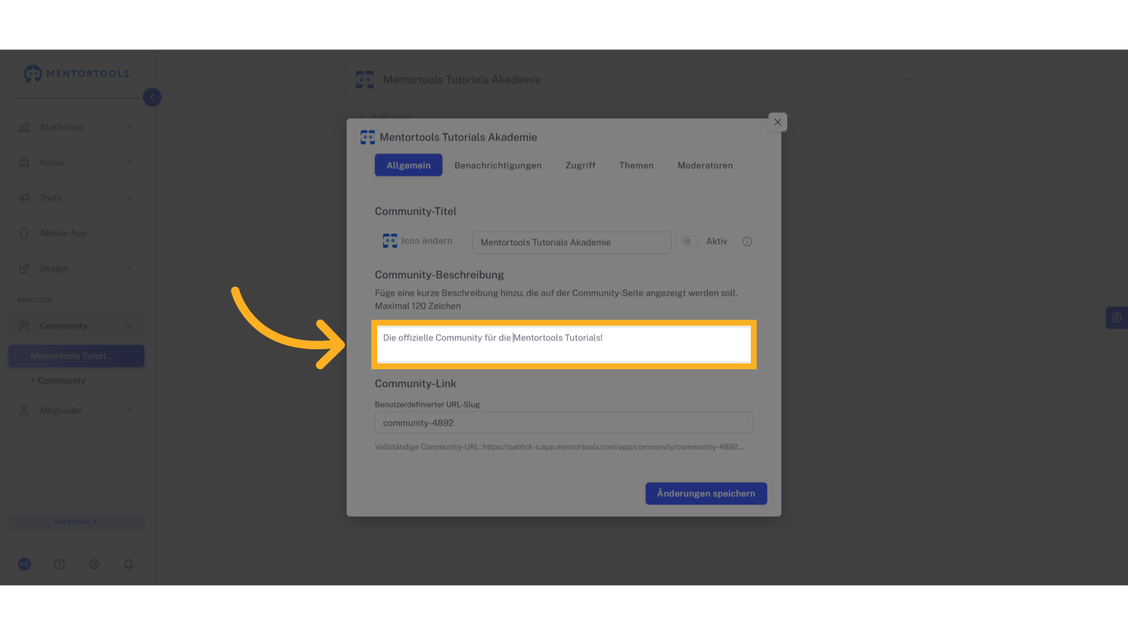The height and width of the screenshot is (635, 1128).
Task: Click the Design pencil icon
Action: click(24, 269)
